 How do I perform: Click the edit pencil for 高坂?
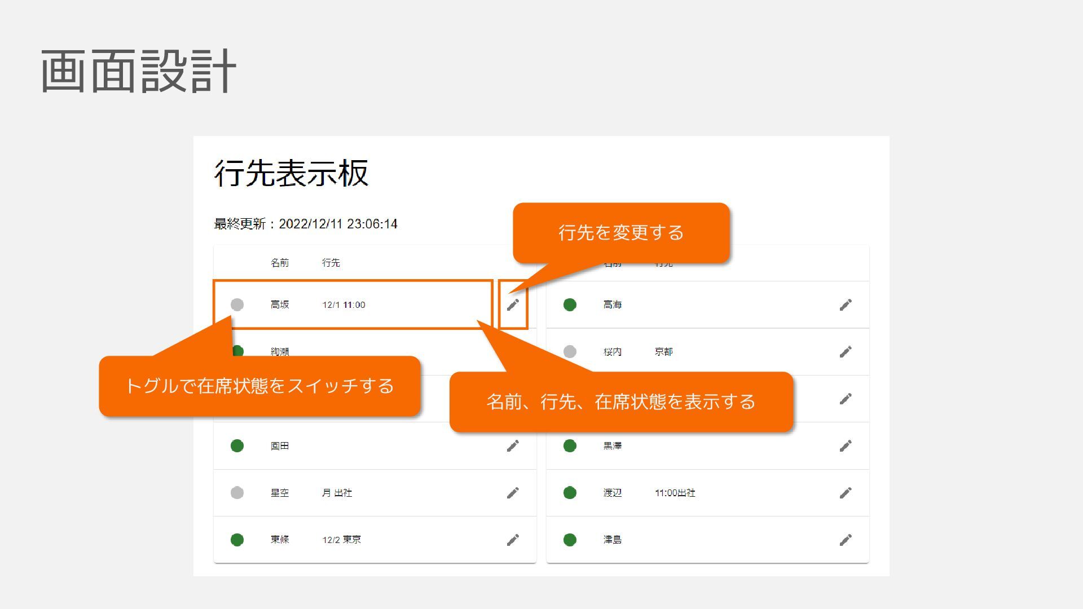point(513,305)
